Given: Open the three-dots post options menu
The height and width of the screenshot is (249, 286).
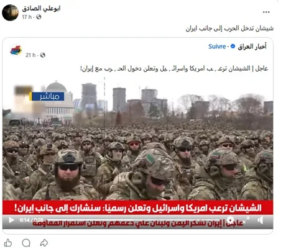Looking at the screenshot, I should (266, 12).
